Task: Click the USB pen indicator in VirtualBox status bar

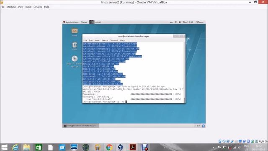Action: (x=232, y=141)
